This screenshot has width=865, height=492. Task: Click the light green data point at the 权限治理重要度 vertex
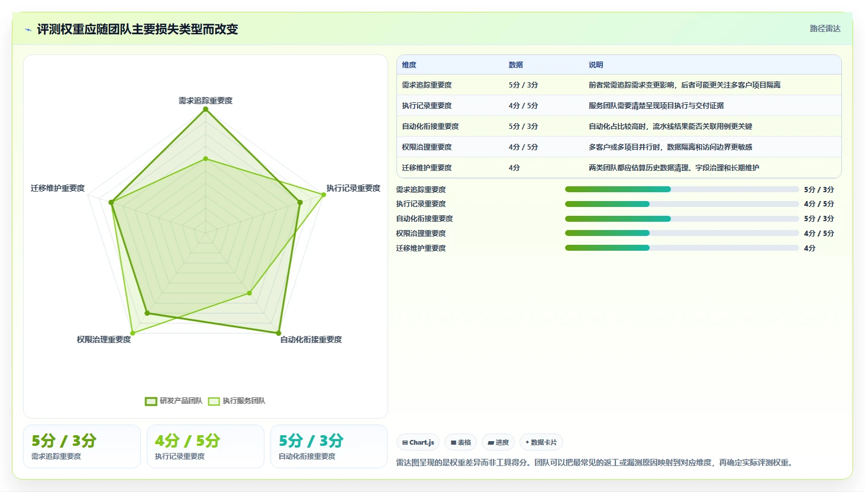pos(133,334)
